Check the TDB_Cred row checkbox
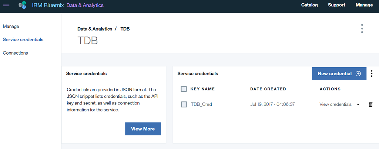The width and height of the screenshot is (379, 149). pyautogui.click(x=184, y=104)
